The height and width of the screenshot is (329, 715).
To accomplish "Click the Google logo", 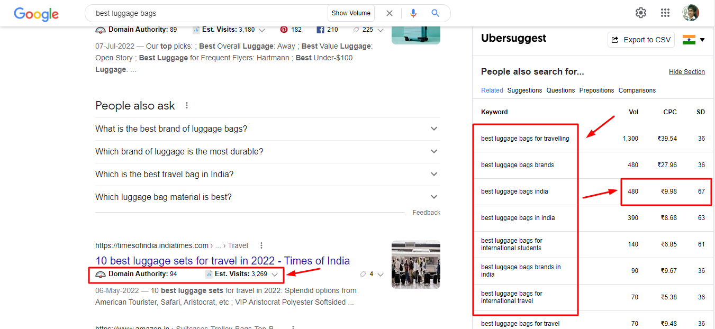I will 36,14.
